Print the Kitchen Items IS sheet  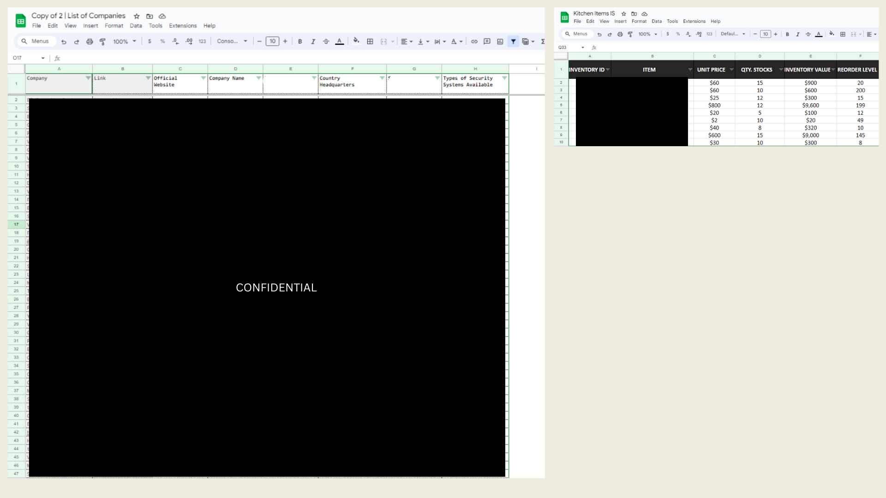pos(620,34)
